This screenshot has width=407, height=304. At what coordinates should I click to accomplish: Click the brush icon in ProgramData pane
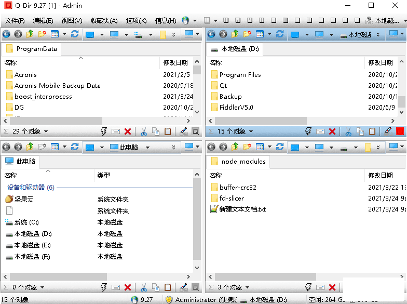click(x=184, y=131)
